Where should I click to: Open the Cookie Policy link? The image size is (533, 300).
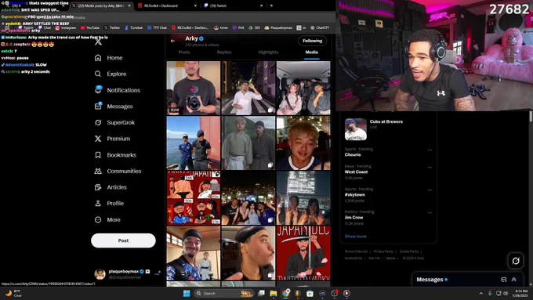pyautogui.click(x=409, y=251)
